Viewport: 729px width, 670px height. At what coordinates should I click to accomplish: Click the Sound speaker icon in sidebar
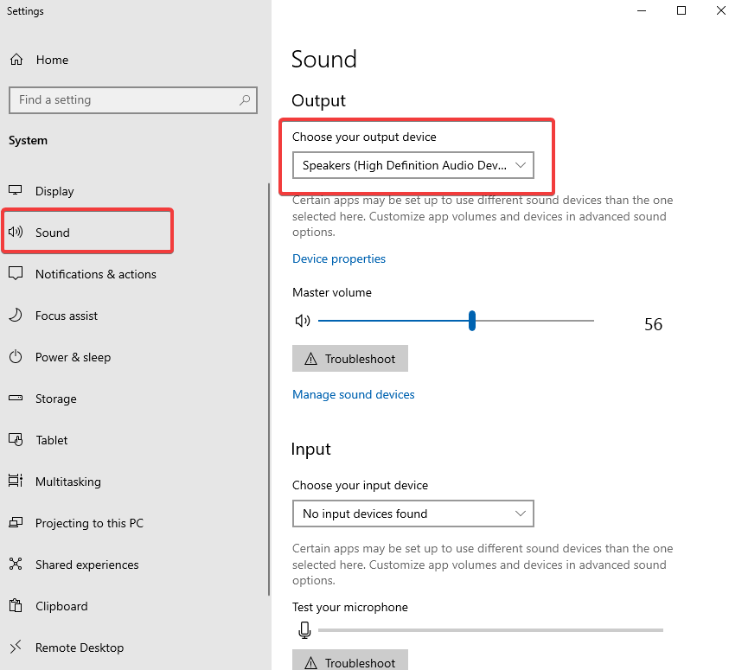click(x=17, y=232)
